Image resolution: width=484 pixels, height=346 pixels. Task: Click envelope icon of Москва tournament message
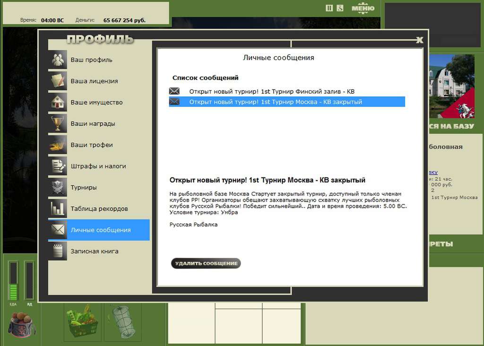174,101
